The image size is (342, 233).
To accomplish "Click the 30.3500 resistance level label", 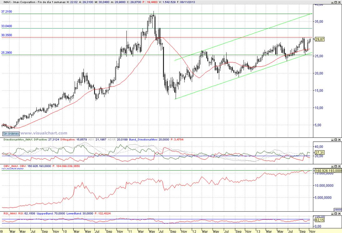I will pos(7,35).
